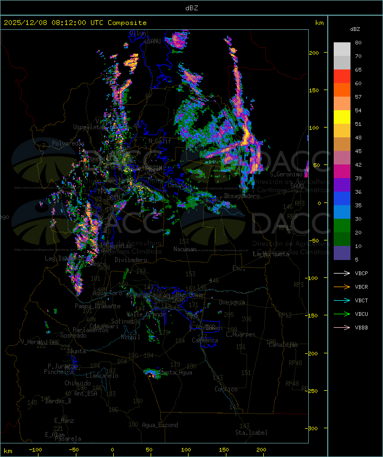Click the Polvaredas map label
This screenshot has height=457, width=383.
(68, 143)
